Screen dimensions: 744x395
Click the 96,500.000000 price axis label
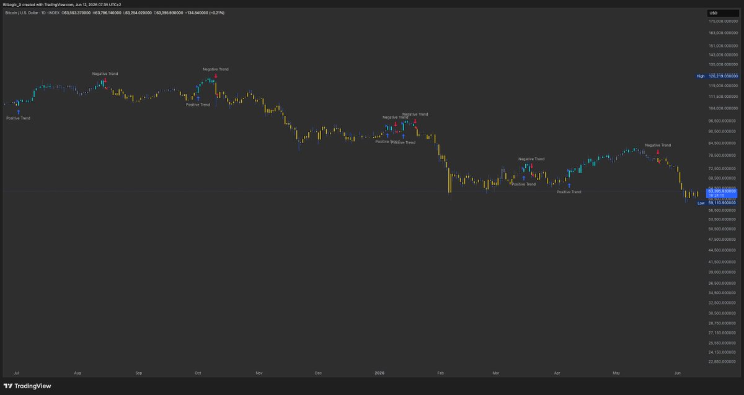coord(722,121)
